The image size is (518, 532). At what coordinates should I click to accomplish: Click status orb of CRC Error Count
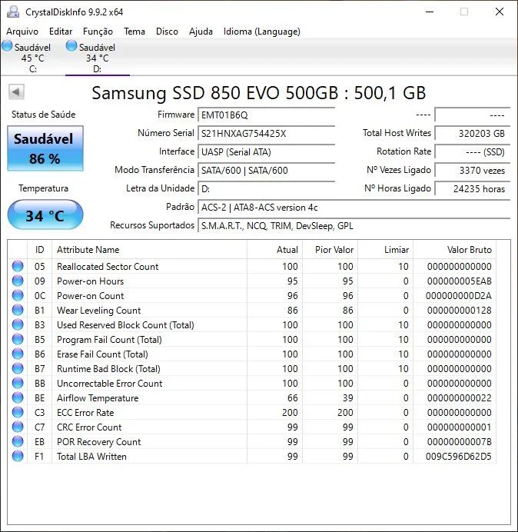(x=18, y=427)
